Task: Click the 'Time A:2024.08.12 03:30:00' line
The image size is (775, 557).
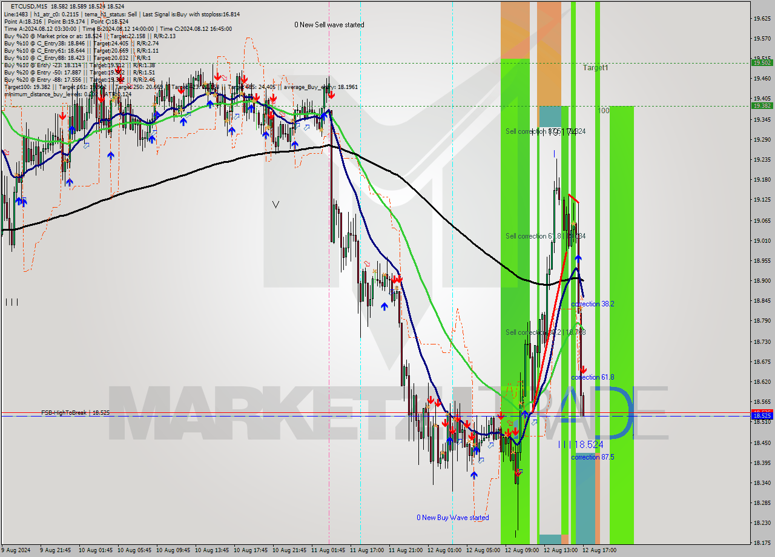Action: [117, 28]
